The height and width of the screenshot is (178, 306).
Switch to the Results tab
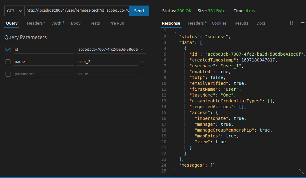241,23
